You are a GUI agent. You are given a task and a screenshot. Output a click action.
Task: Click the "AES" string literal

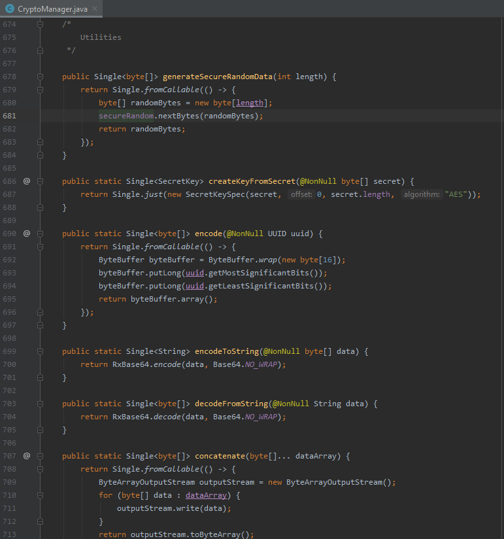click(x=456, y=194)
